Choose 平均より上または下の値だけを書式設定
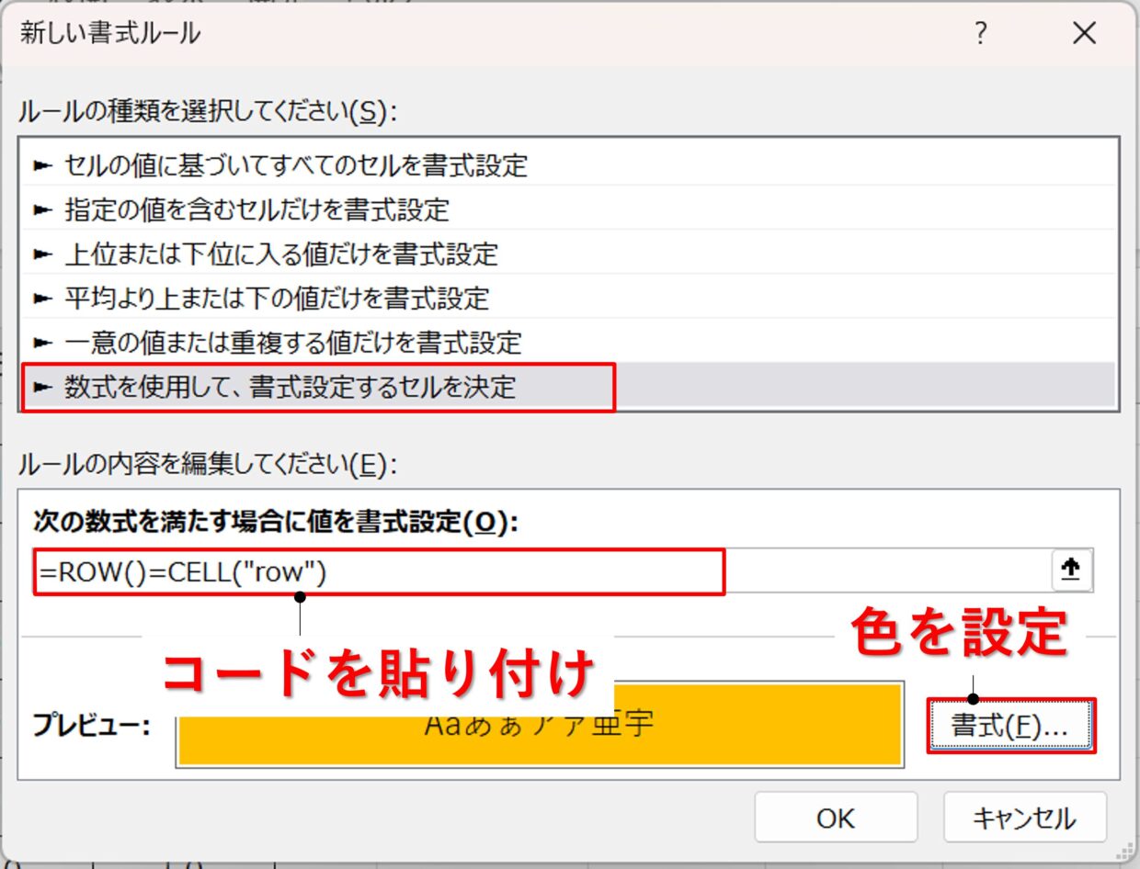Screen dimensions: 1140x869 click(x=568, y=298)
